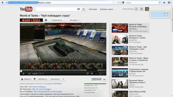173x97 pixels.
Task: Open the Добавить в menu button
Action: coord(43,79)
